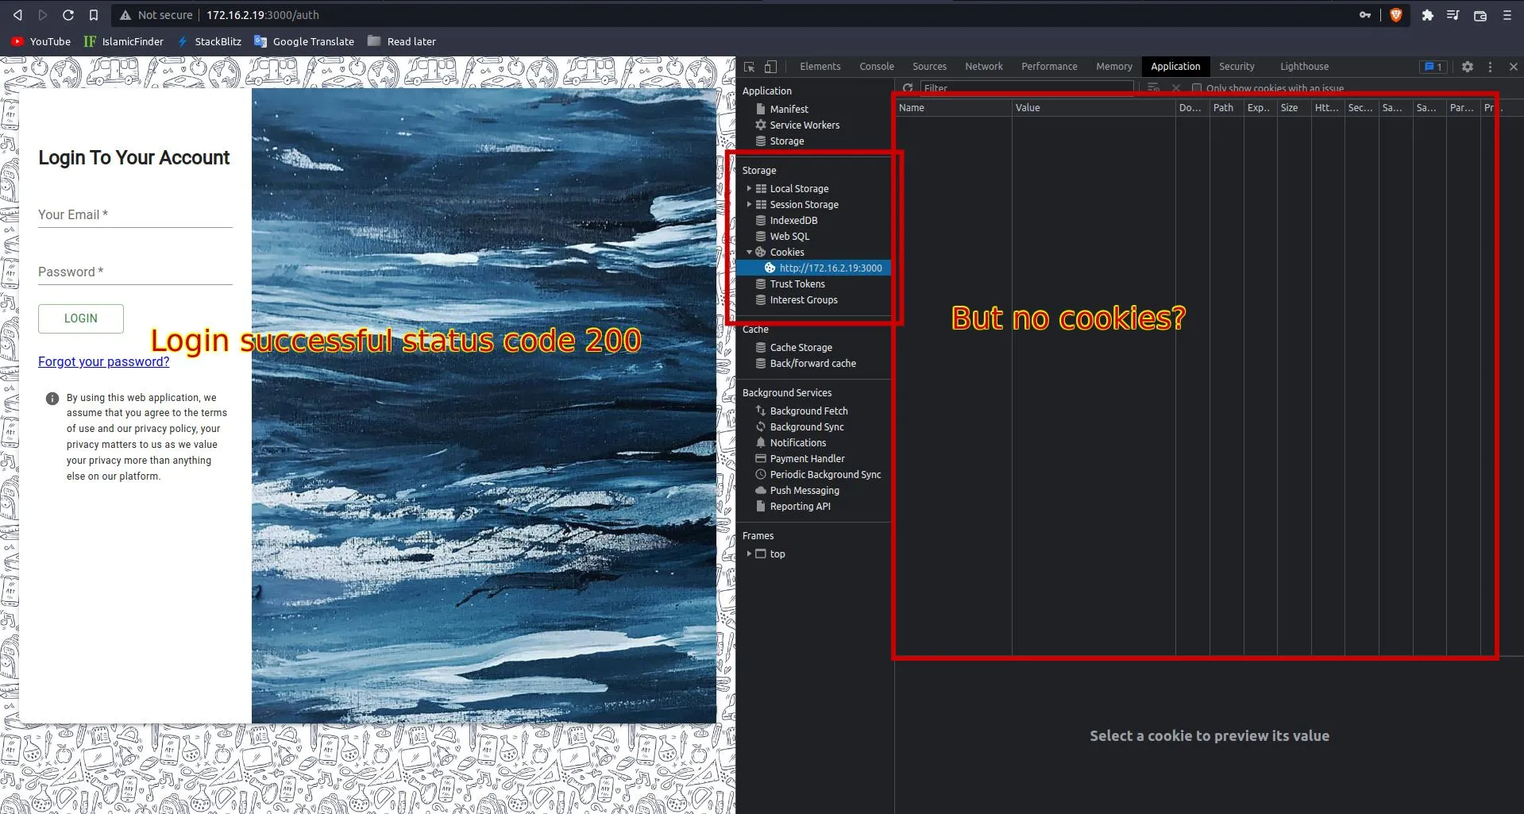
Task: Open the DevTools issues counter badge
Action: click(1433, 67)
